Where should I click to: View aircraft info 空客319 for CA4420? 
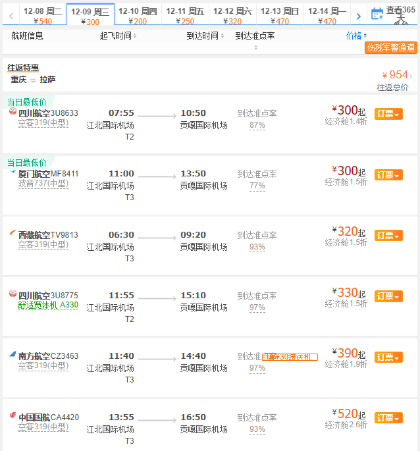tap(43, 427)
